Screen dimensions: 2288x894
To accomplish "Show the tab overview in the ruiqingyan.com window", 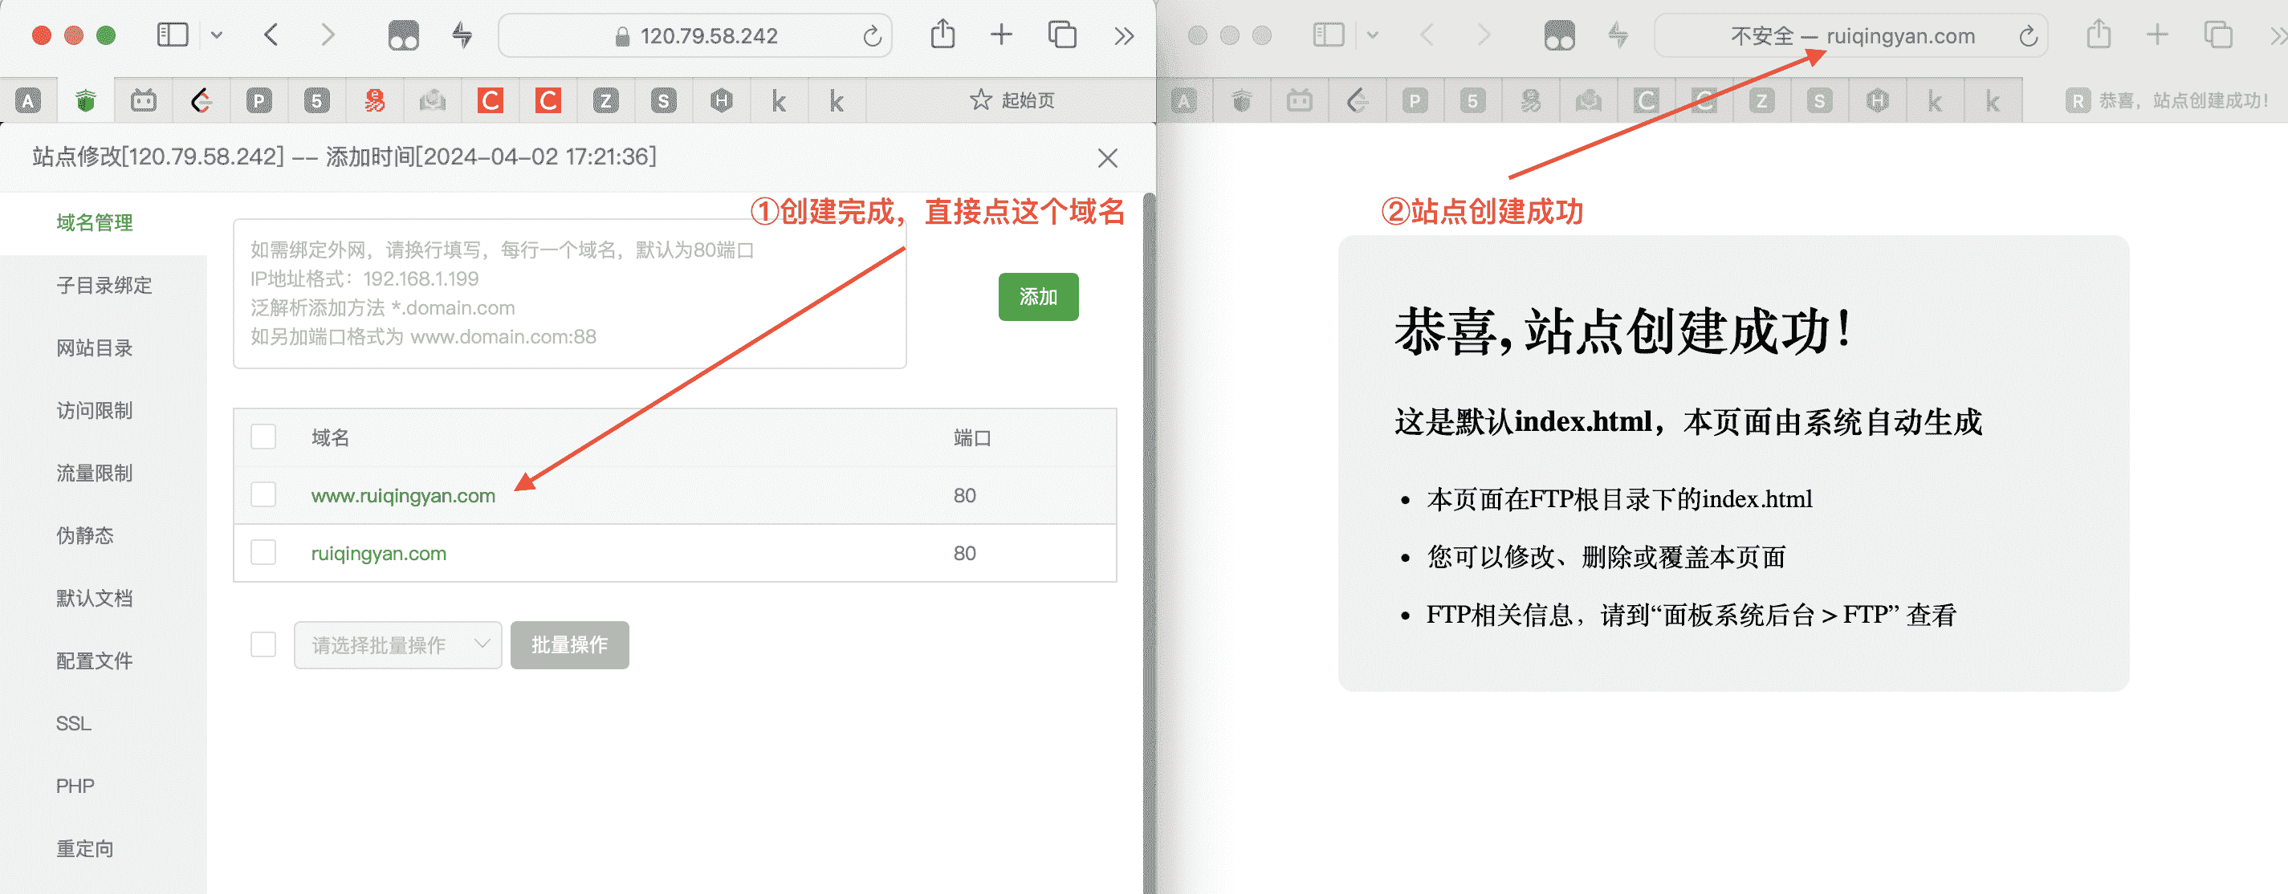I will pos(2218,35).
